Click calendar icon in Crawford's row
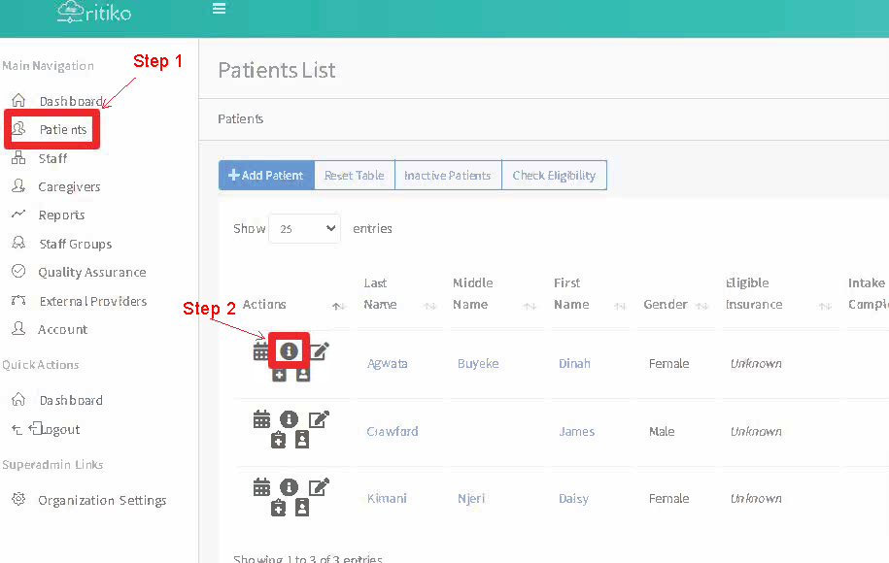 [x=261, y=419]
